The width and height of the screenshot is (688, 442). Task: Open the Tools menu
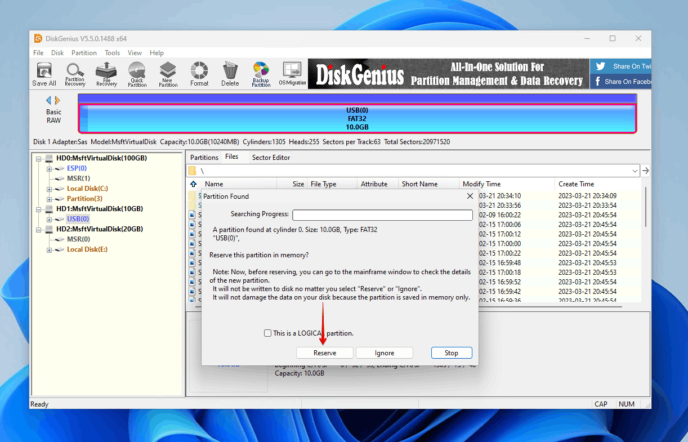[x=112, y=53]
